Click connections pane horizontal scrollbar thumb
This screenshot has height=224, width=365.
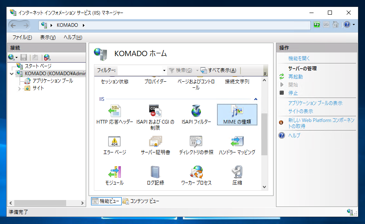(40, 203)
